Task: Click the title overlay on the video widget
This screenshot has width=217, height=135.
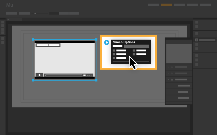Action: (48, 45)
